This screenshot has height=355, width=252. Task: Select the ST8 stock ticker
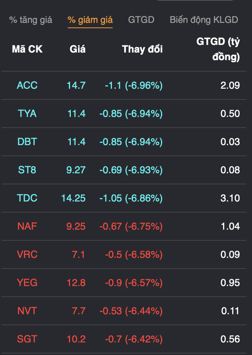point(27,170)
